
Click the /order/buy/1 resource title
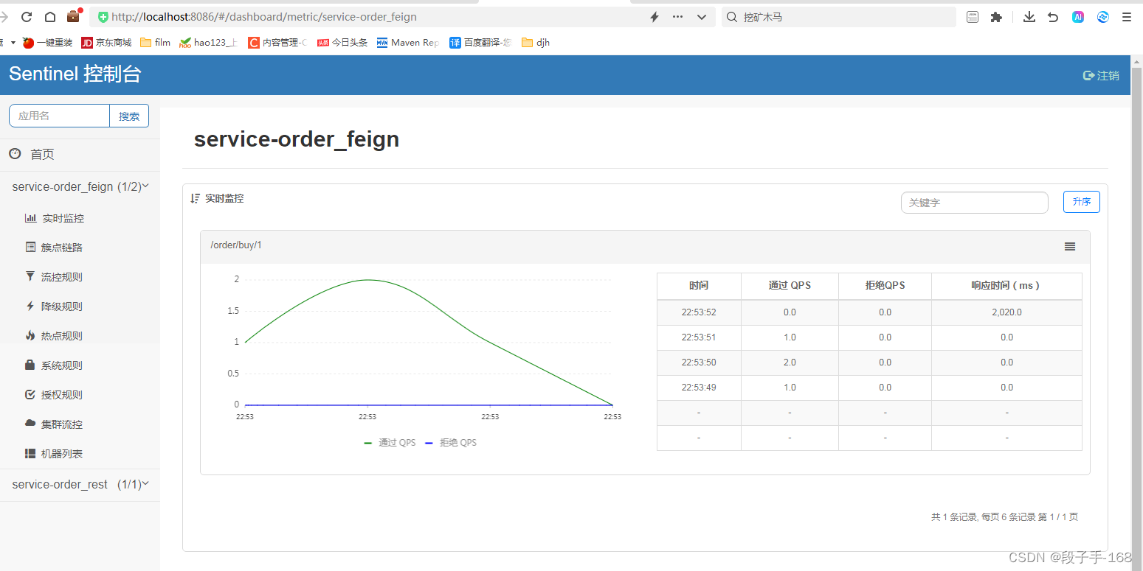[x=236, y=245]
